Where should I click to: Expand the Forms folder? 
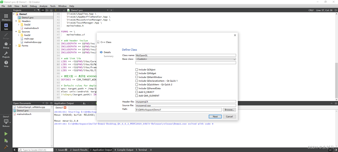16,46
